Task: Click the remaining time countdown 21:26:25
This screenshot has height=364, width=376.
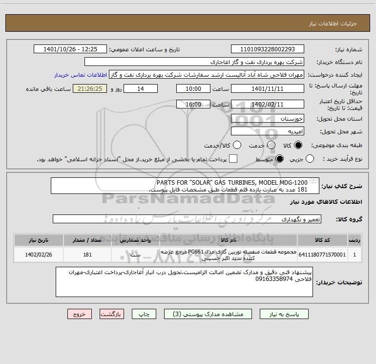Action: click(x=90, y=88)
